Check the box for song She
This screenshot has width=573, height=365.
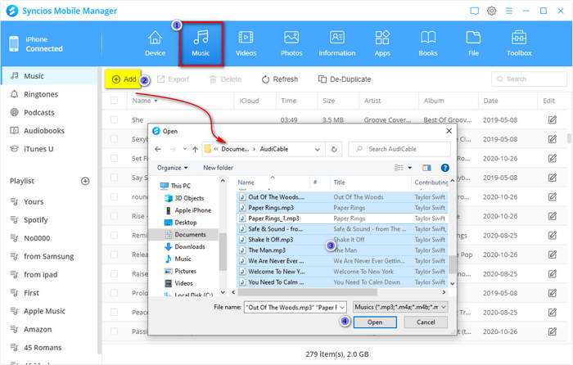[x=115, y=119]
